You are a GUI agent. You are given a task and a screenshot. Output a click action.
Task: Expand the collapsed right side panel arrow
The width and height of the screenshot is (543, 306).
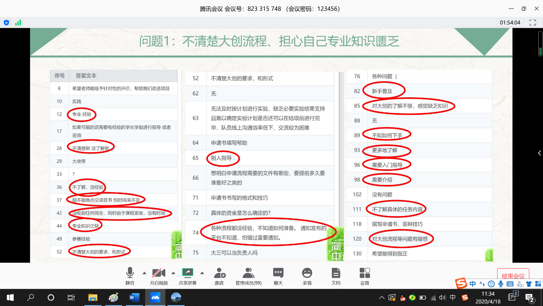[x=539, y=153]
